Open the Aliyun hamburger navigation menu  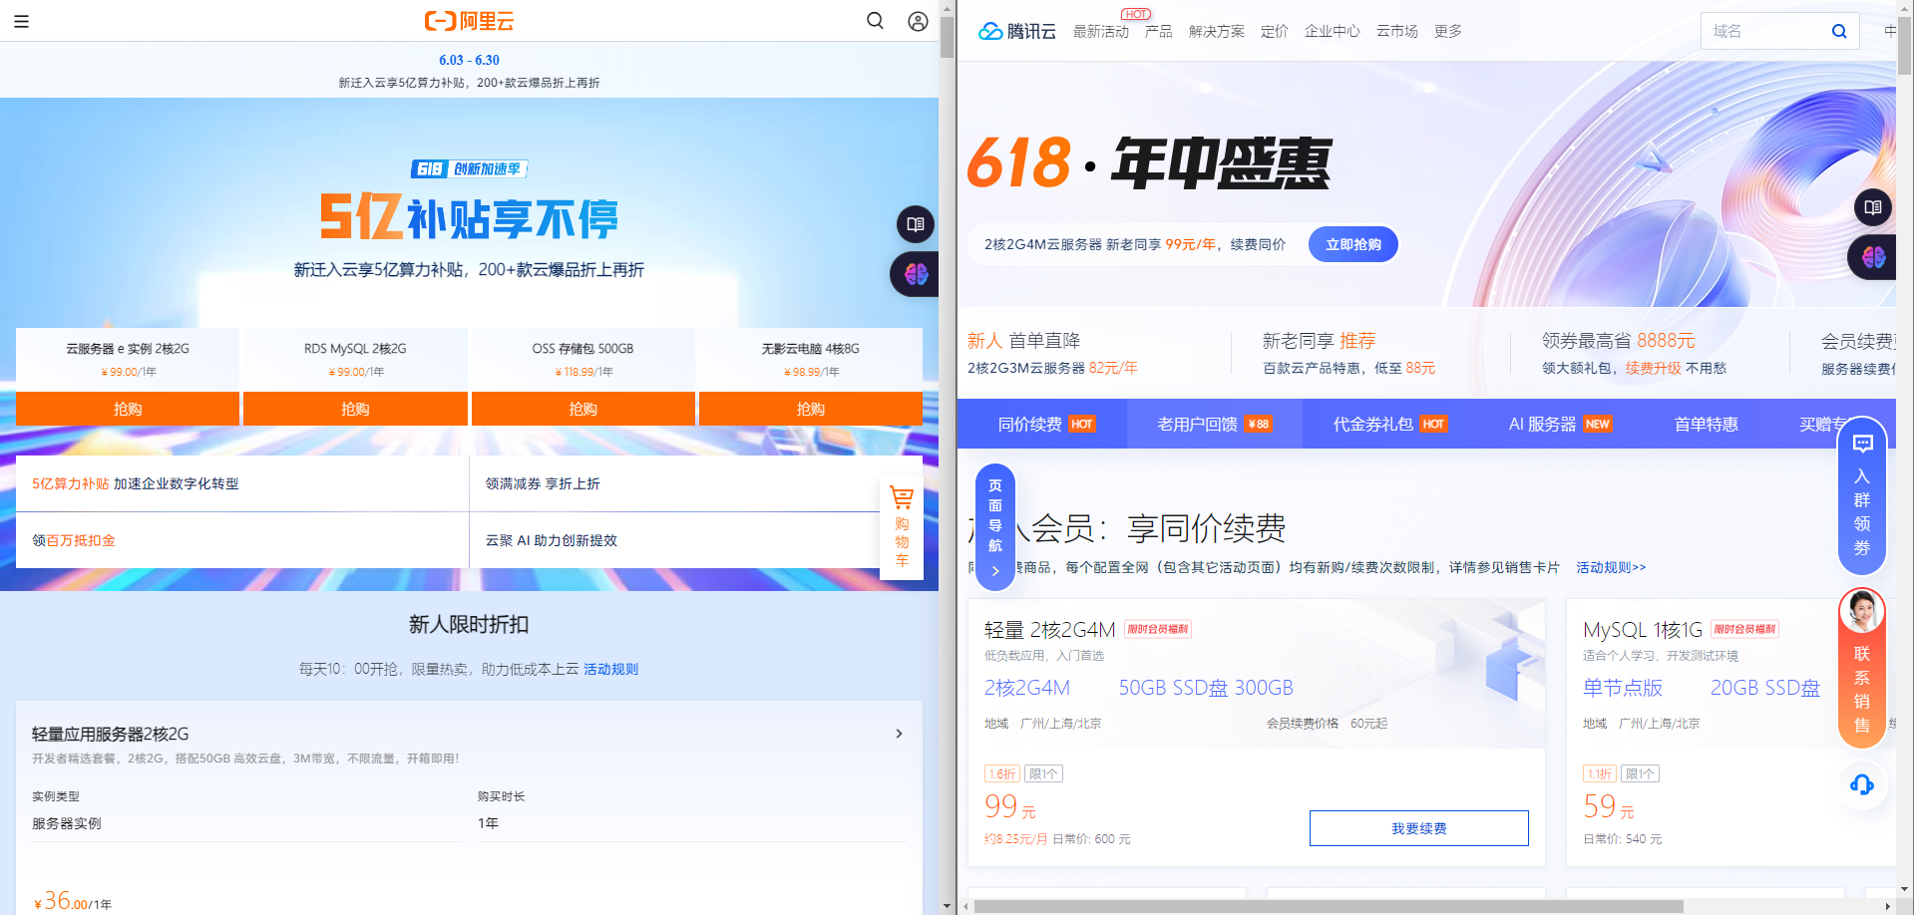(x=21, y=21)
